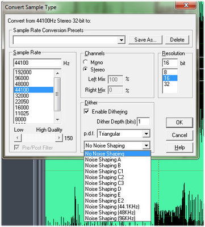Select 16000 in the sample rate list
This screenshot has width=205, height=227.
[x=34, y=107]
